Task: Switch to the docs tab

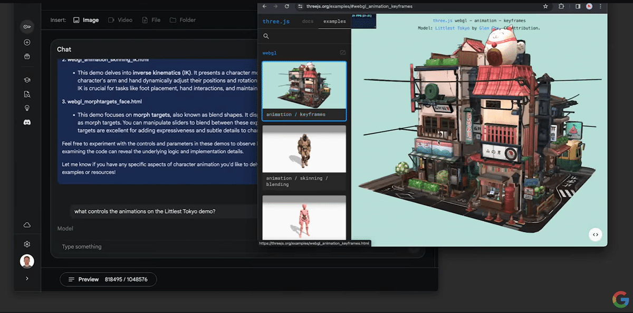Action: pyautogui.click(x=308, y=22)
